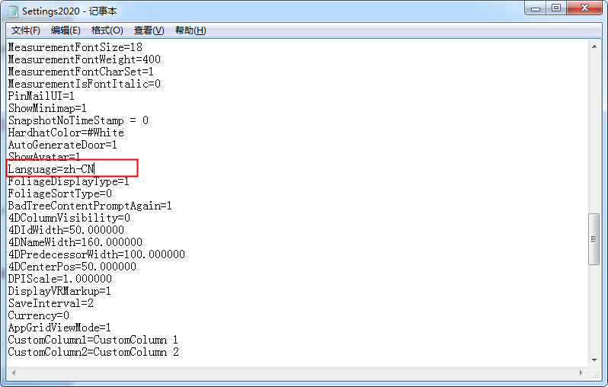Click the vertical scrollbar up arrow
The width and height of the screenshot is (608, 387).
click(x=595, y=46)
